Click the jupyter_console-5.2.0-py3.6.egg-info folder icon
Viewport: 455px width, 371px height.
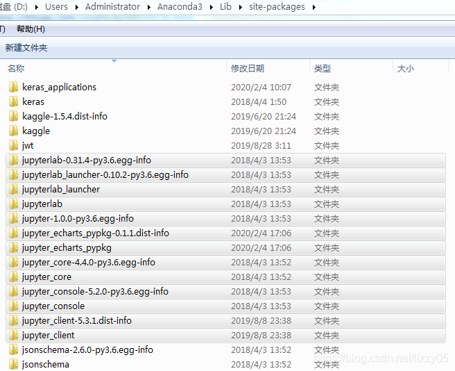point(13,291)
